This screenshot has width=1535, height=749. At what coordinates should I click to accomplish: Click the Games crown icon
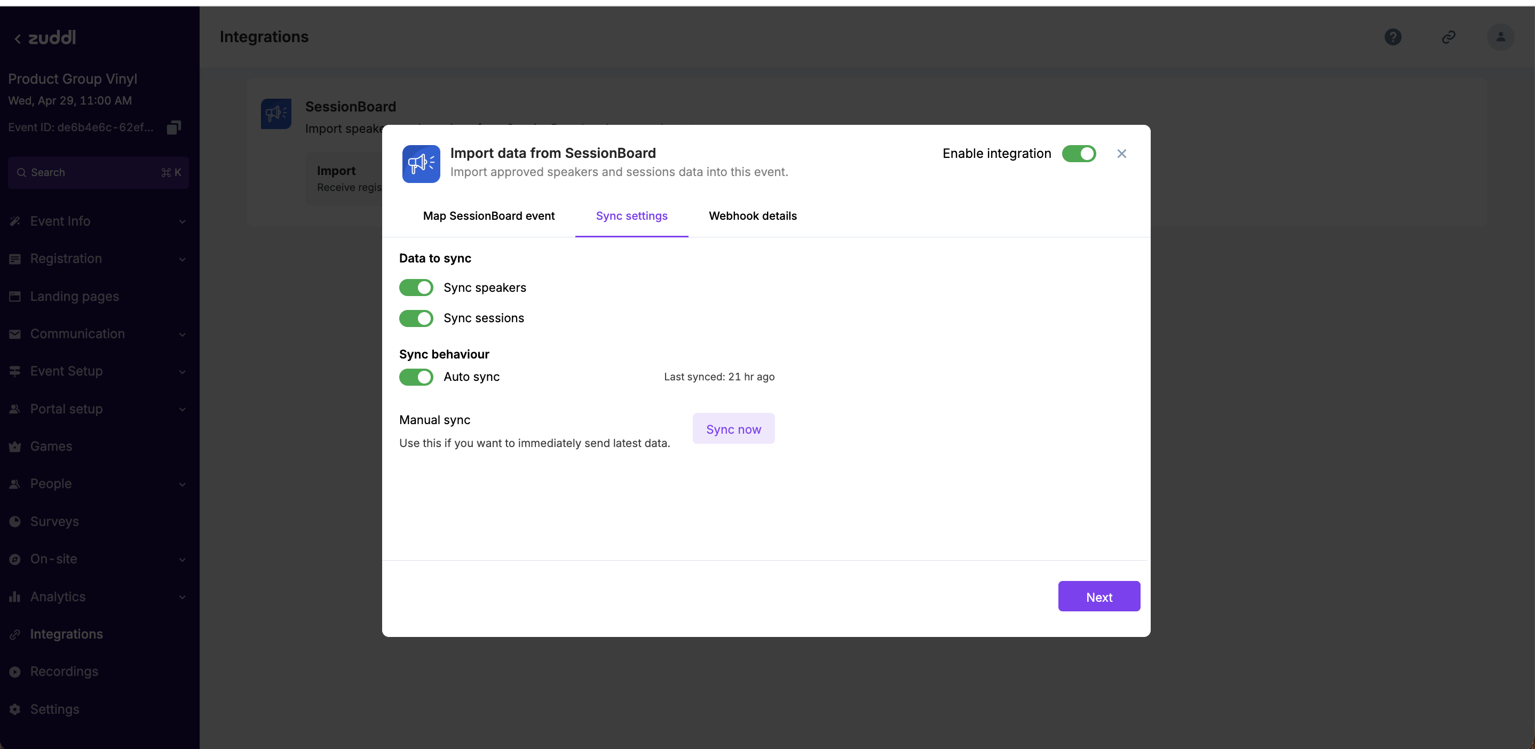coord(15,447)
